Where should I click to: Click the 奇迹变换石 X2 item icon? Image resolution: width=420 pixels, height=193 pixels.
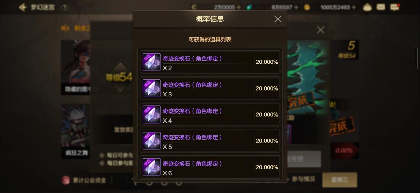[152, 62]
